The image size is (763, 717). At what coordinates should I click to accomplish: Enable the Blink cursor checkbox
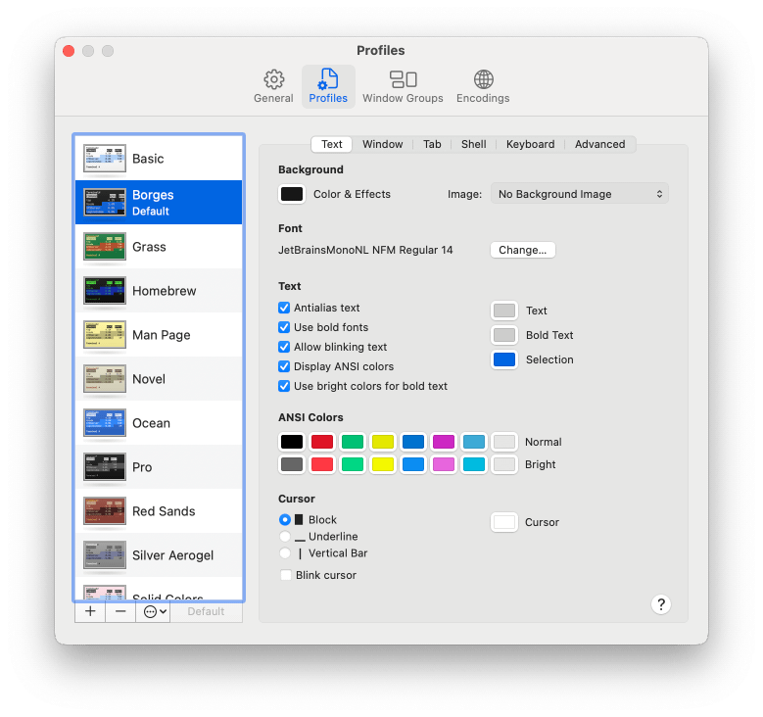(x=286, y=575)
